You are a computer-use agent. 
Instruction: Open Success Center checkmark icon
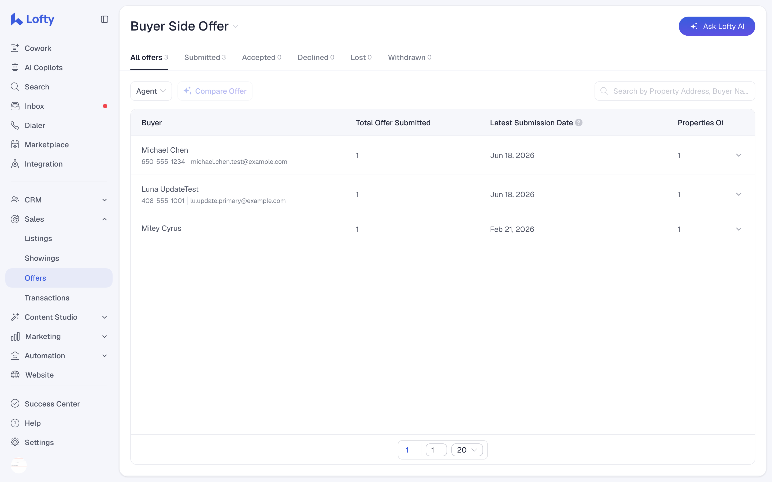[x=15, y=404]
